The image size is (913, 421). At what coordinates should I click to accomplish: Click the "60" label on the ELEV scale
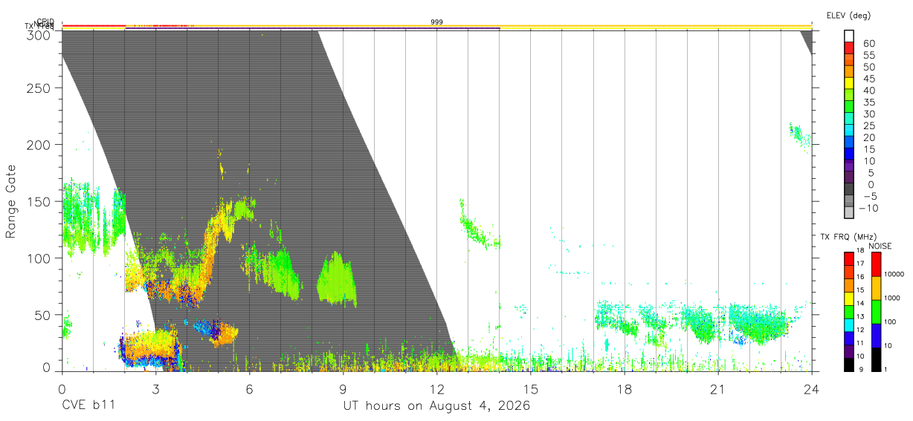(x=868, y=43)
